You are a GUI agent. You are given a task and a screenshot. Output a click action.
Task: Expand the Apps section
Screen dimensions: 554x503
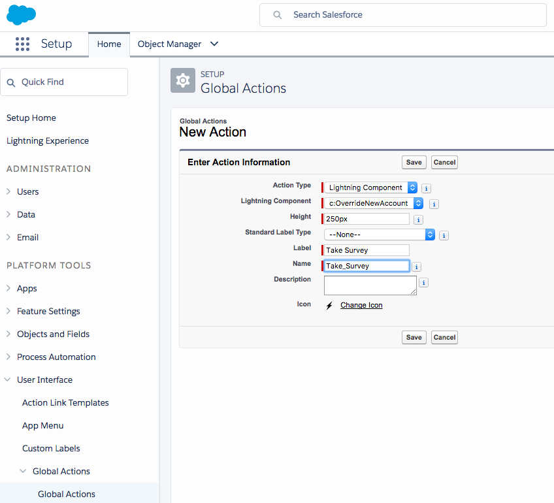click(8, 288)
